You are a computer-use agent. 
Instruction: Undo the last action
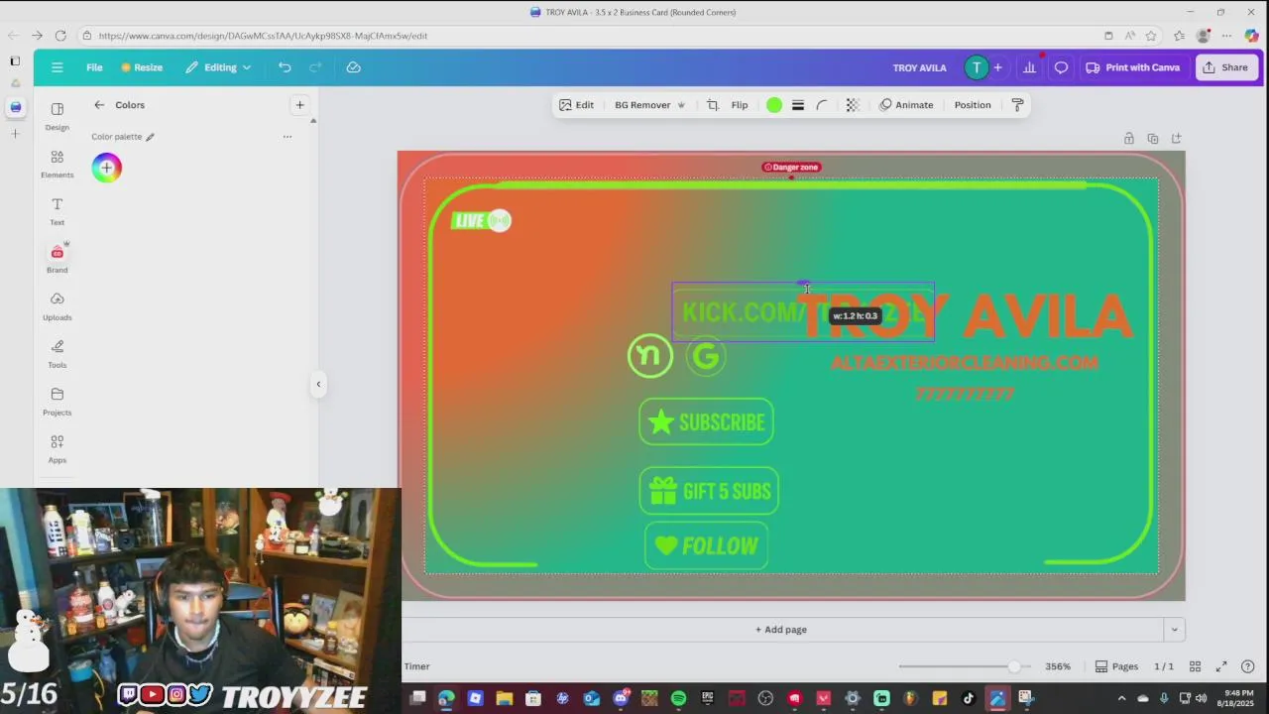click(x=285, y=67)
